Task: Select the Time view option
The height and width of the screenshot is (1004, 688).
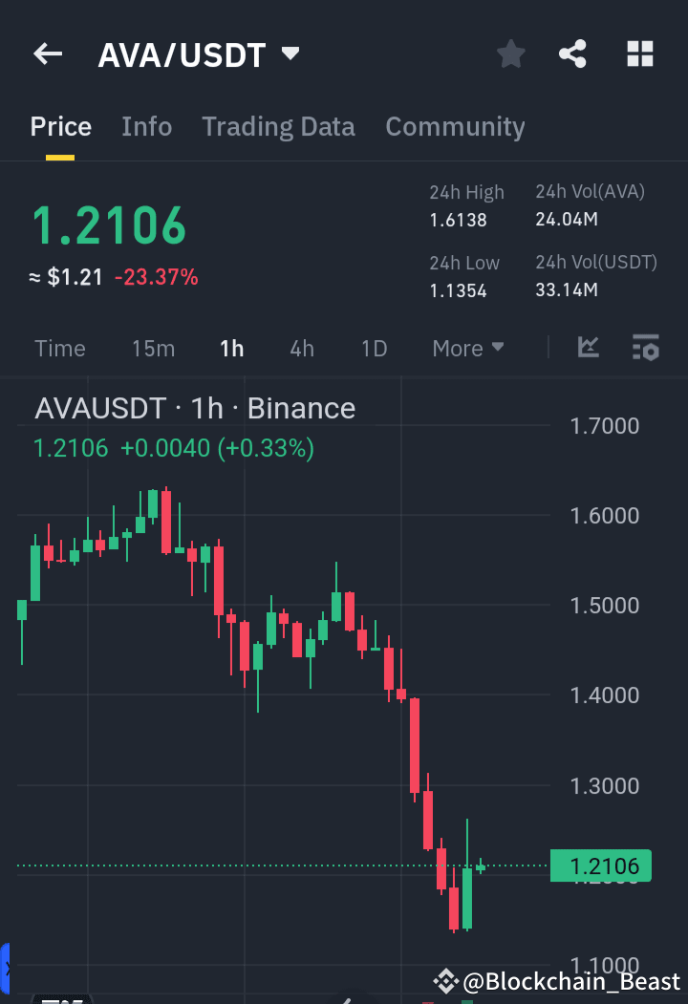Action: 59,348
